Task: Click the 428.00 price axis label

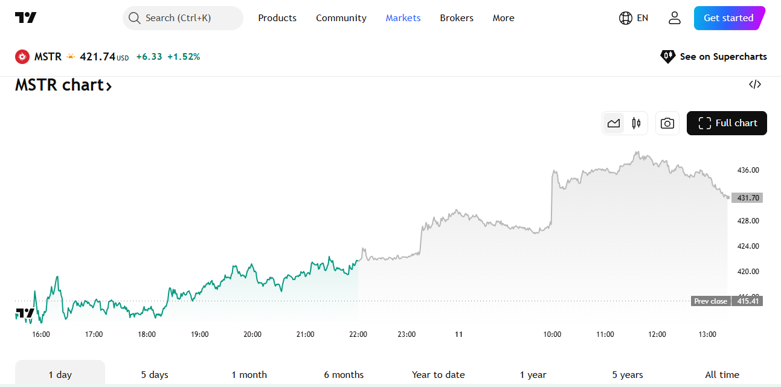Action: pyautogui.click(x=748, y=221)
